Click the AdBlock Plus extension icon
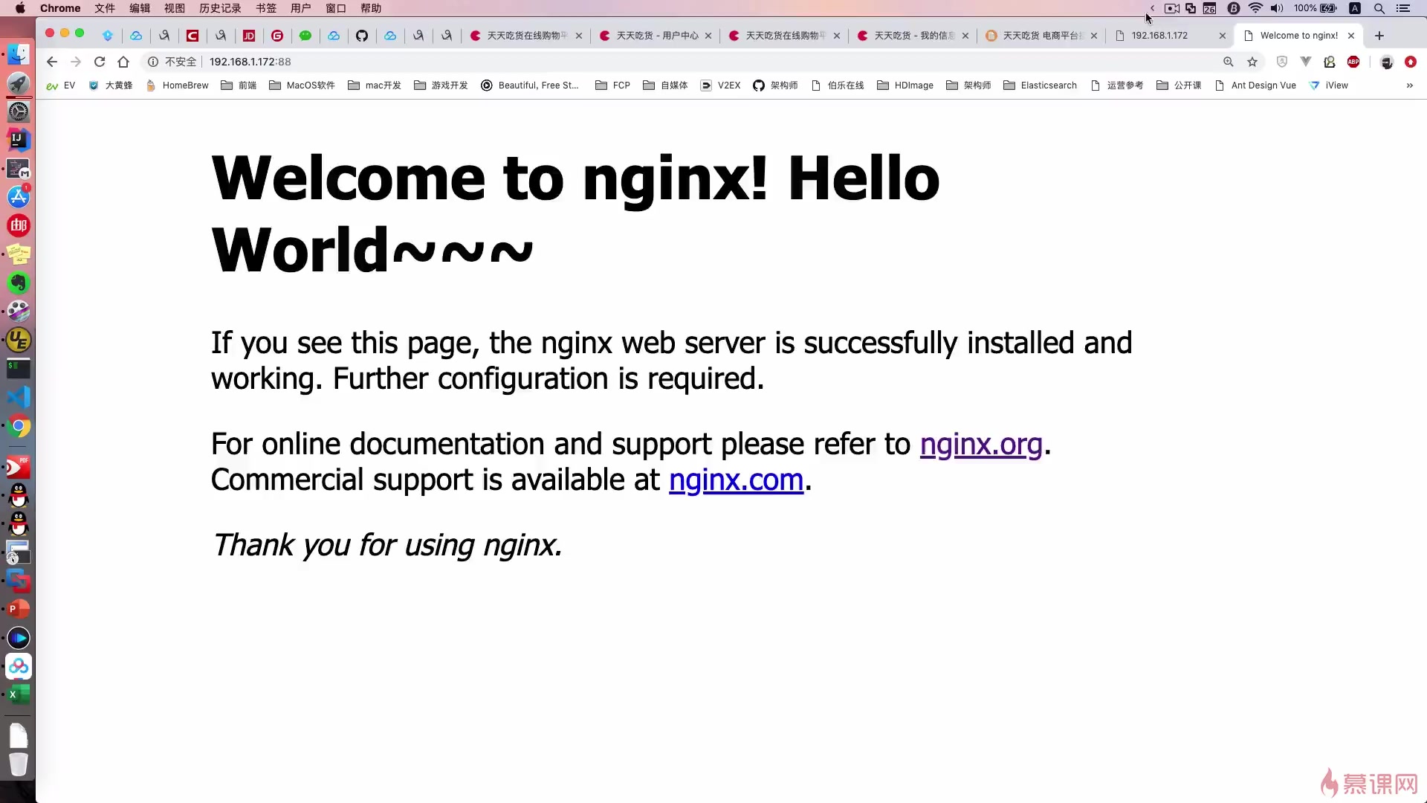1427x803 pixels. coord(1353,62)
